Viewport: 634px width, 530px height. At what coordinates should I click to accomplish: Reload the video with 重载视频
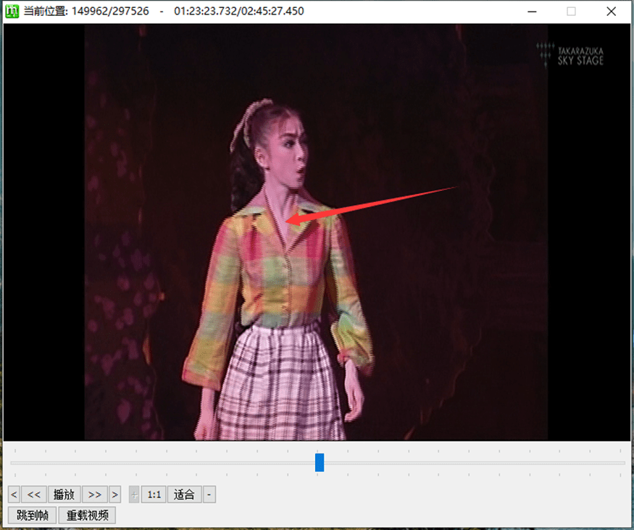(87, 516)
